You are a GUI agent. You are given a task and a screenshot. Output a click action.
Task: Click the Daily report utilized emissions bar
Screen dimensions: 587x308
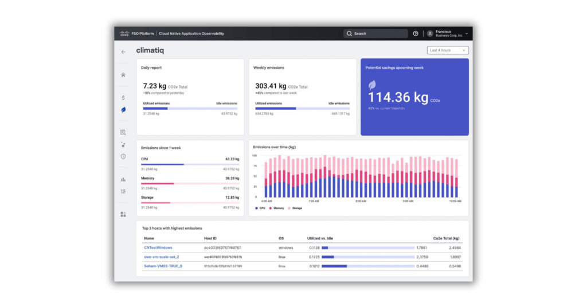pyautogui.click(x=190, y=108)
